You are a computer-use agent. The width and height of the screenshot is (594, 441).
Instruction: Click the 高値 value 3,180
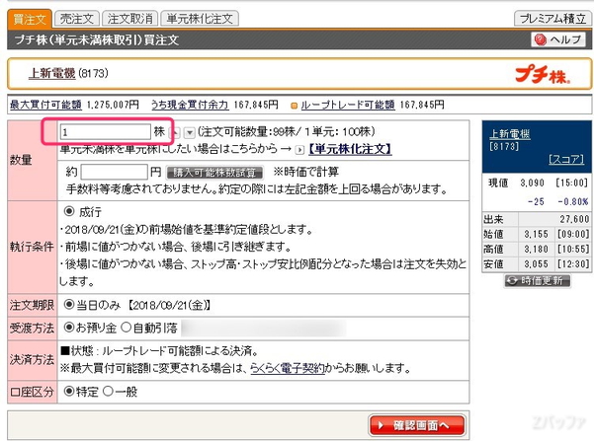pos(536,249)
